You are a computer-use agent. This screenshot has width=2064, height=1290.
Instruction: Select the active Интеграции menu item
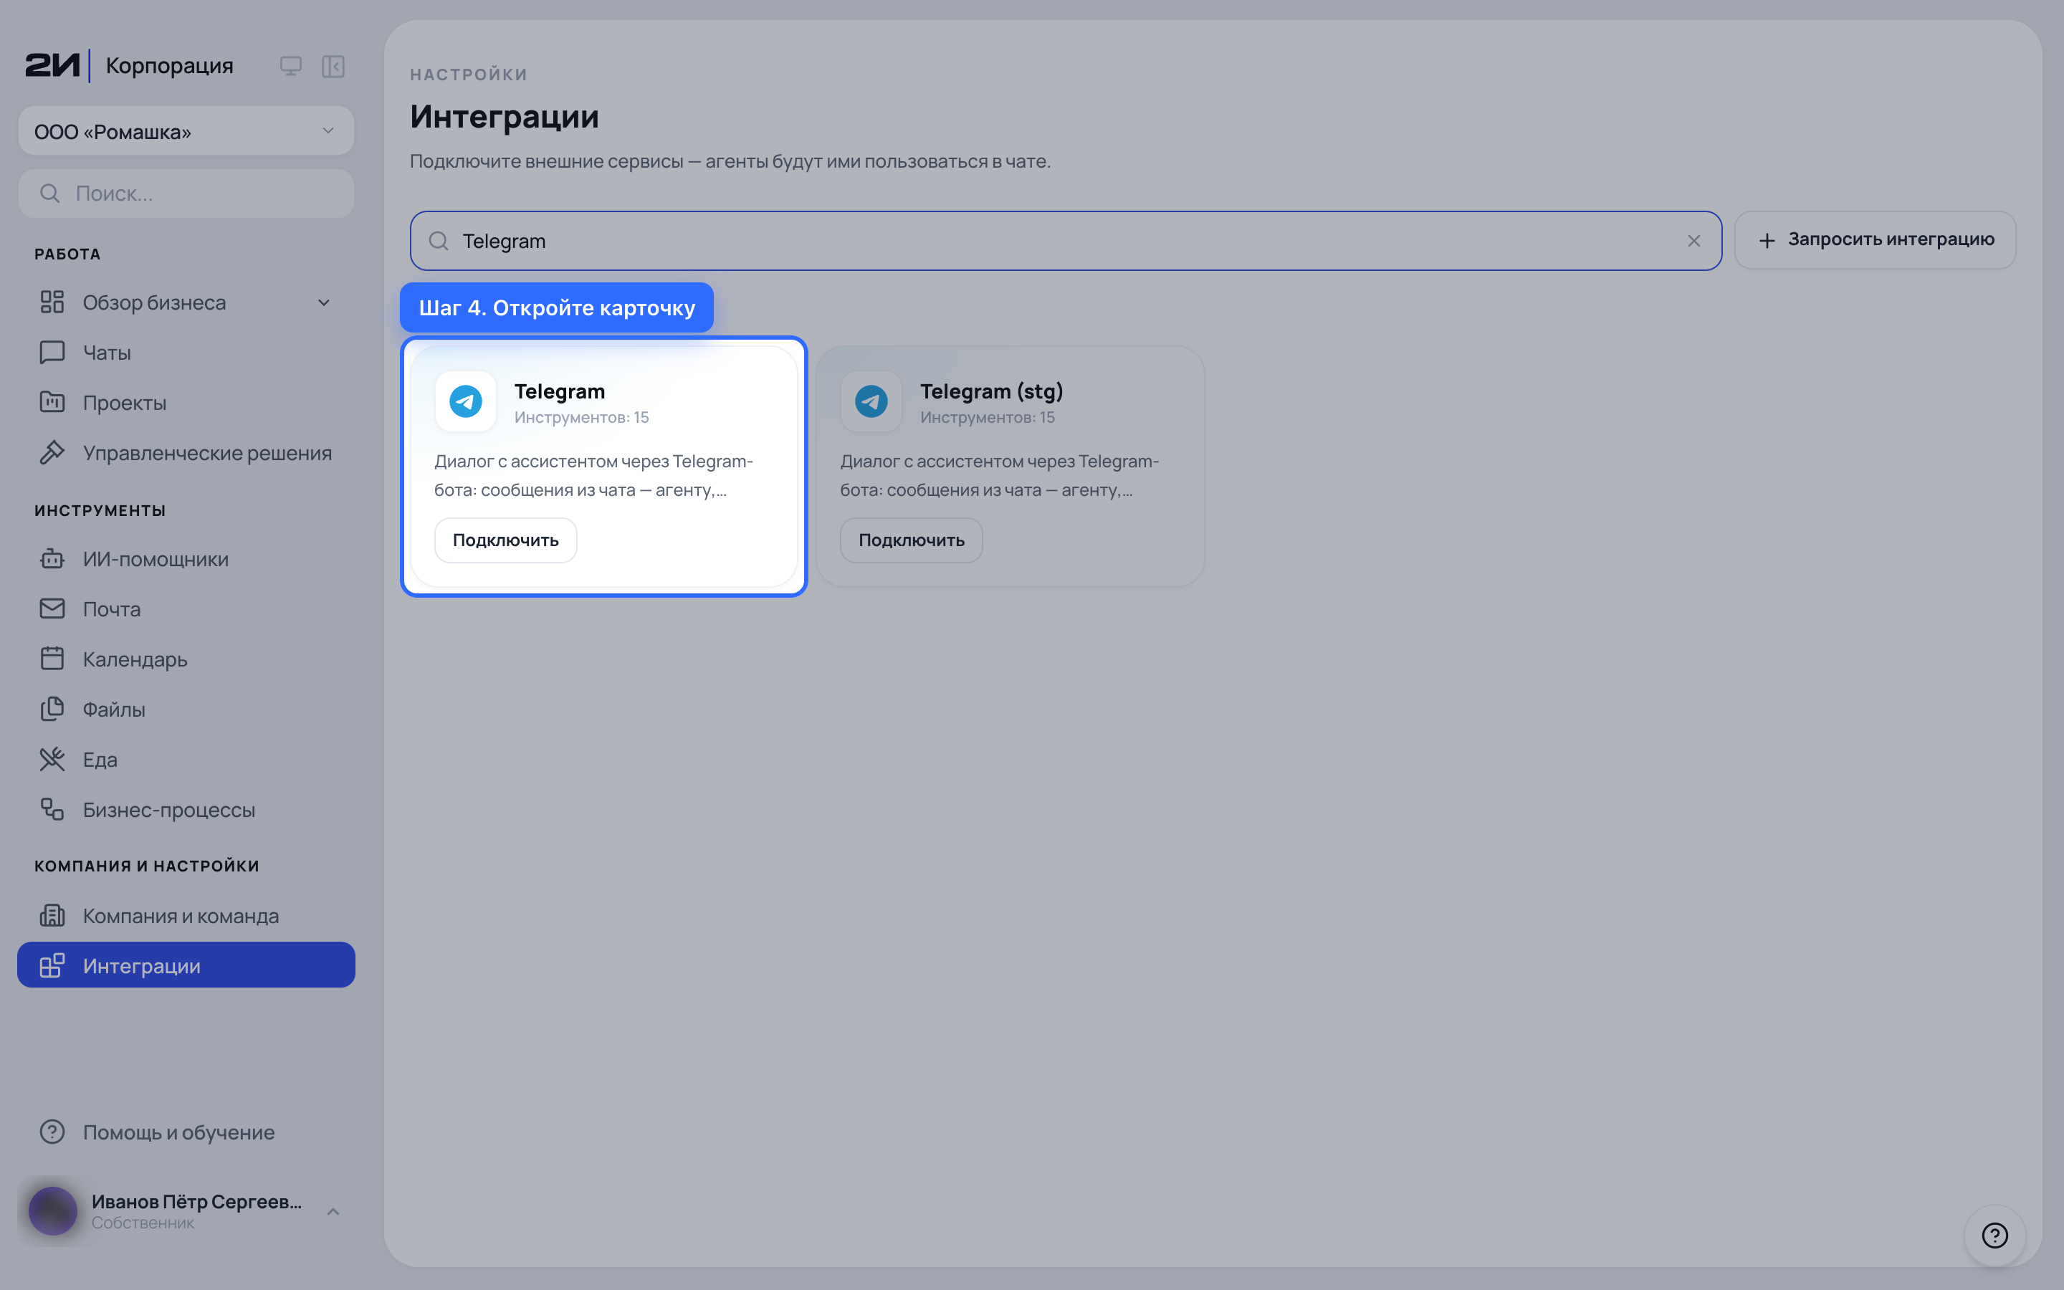tap(186, 965)
